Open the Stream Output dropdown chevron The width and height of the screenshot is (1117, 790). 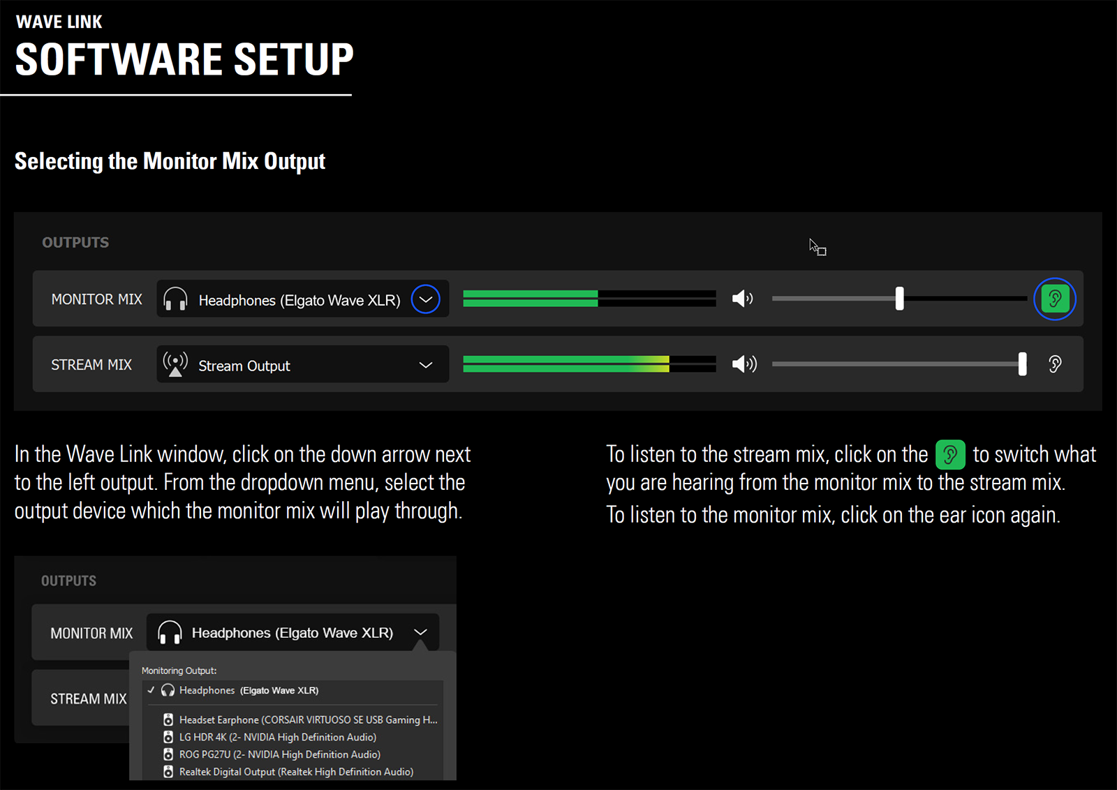(426, 365)
